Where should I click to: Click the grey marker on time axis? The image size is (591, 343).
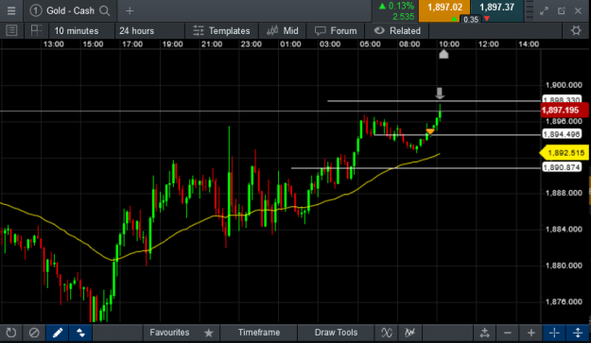point(443,54)
